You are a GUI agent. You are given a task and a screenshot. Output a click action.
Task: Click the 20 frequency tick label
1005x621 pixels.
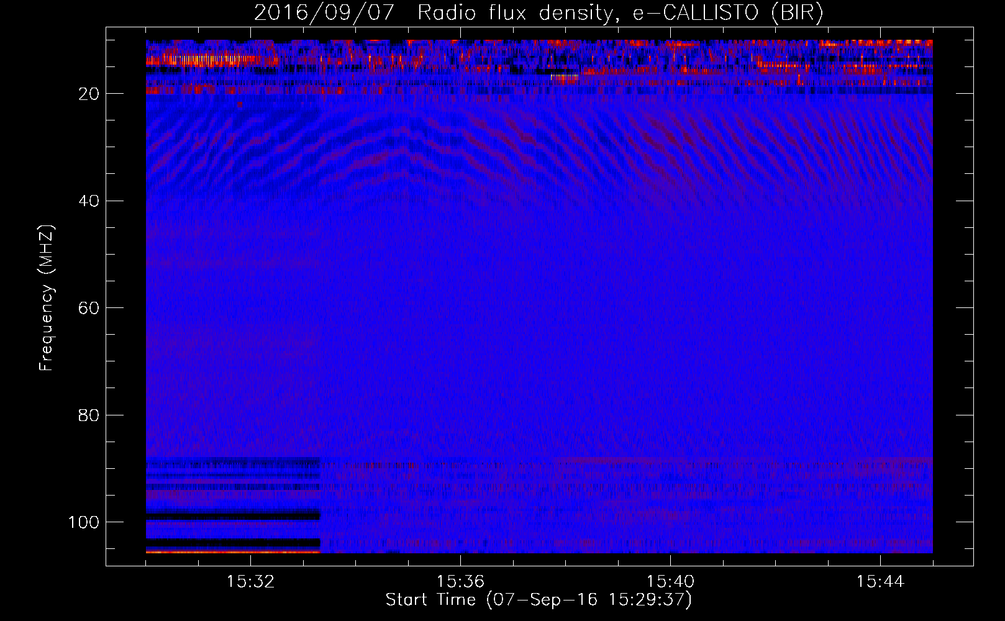(x=89, y=94)
